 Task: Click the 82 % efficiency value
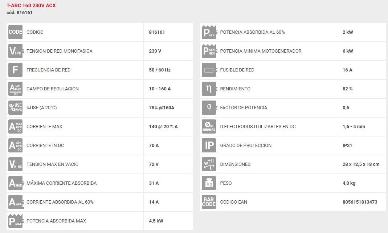click(x=347, y=89)
